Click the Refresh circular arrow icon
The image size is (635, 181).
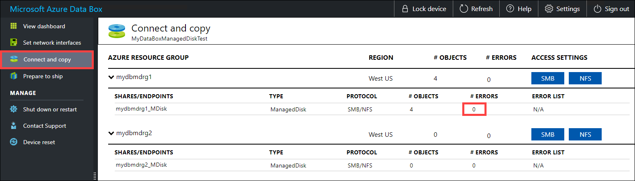pyautogui.click(x=464, y=9)
